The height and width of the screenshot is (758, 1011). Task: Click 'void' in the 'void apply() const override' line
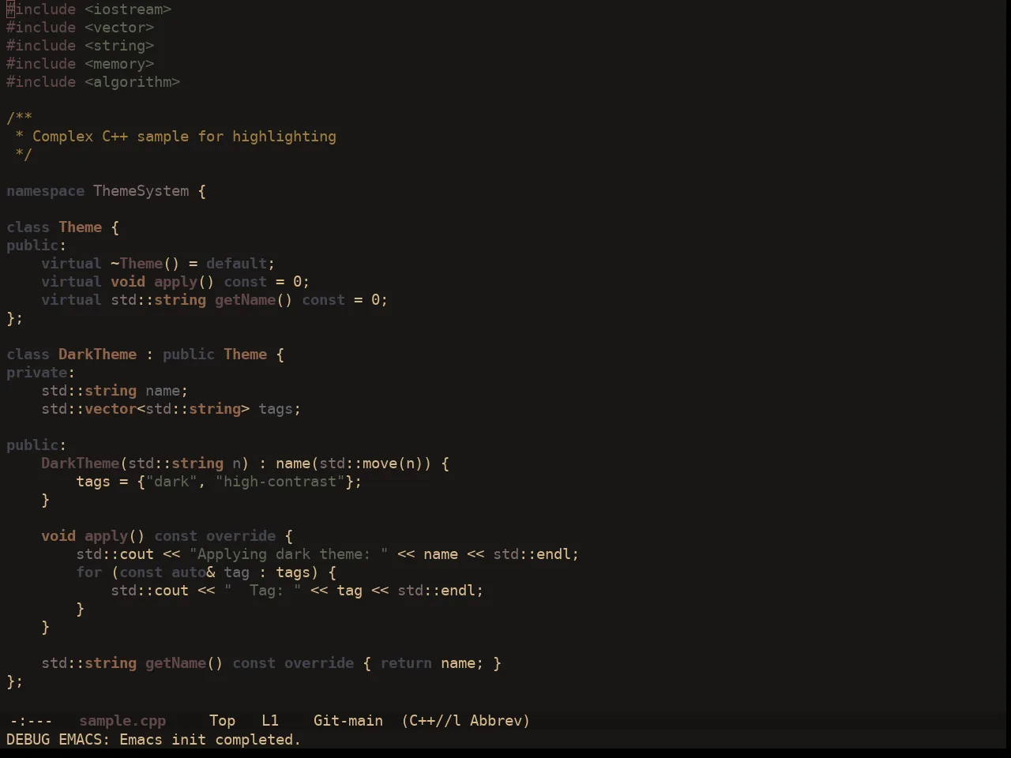point(58,536)
